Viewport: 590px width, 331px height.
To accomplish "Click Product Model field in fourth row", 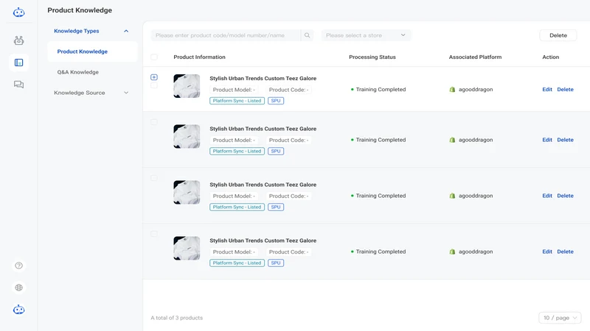I will tap(234, 252).
